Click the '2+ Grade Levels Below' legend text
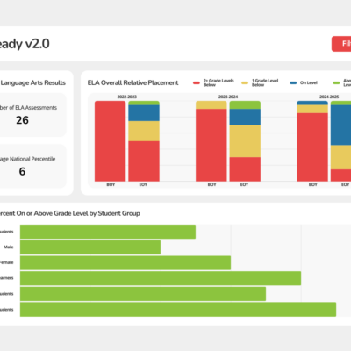 (x=218, y=82)
